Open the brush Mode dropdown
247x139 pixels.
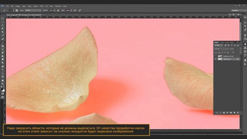tap(33, 10)
